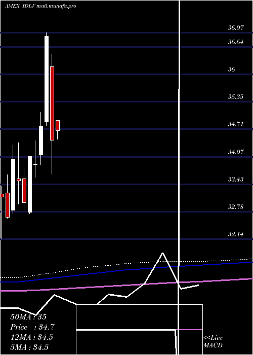Click the 12MA : 34.5 readout

point(31,337)
